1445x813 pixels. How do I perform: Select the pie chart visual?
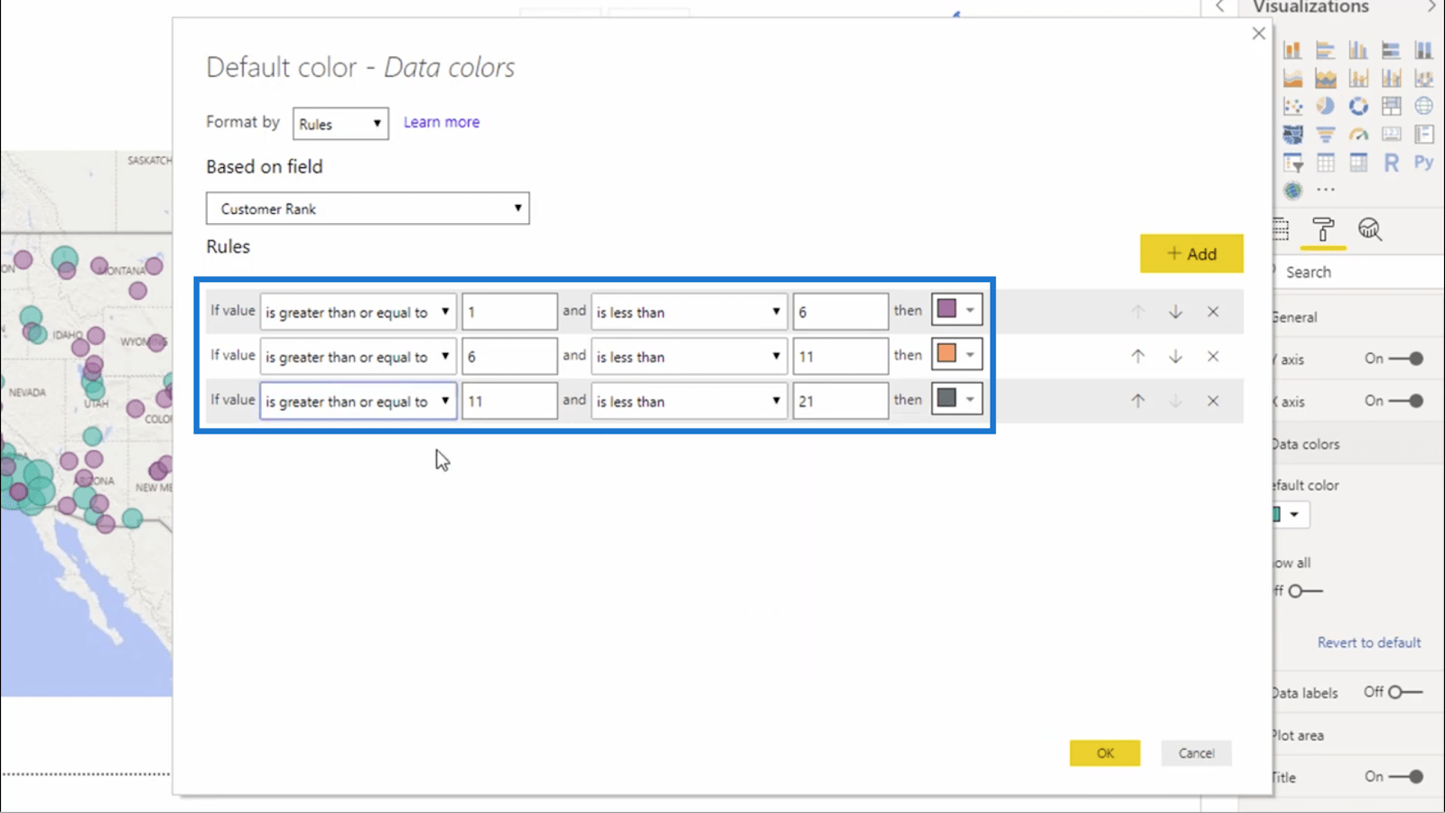1326,107
